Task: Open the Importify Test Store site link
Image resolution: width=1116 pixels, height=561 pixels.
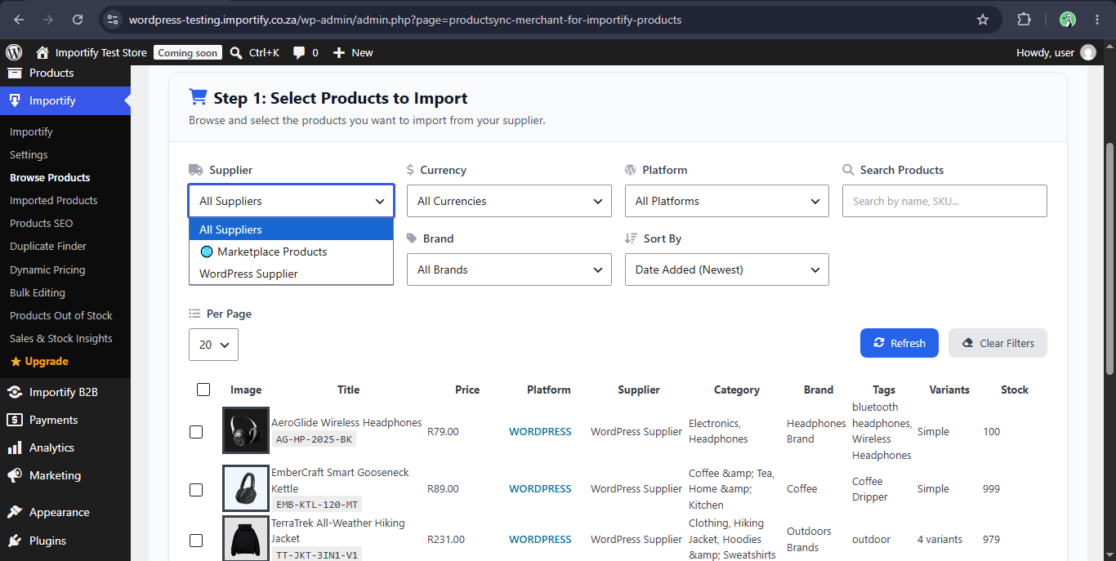Action: click(92, 53)
